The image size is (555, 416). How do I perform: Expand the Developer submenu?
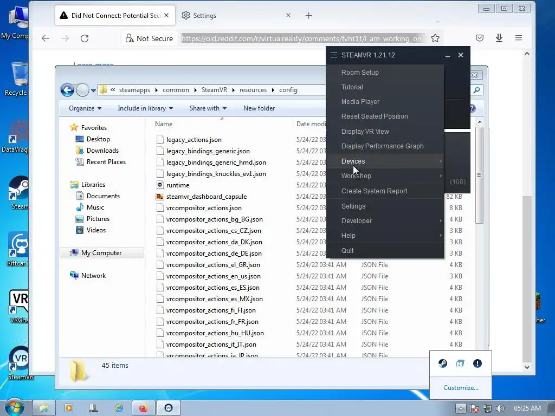[385, 221]
